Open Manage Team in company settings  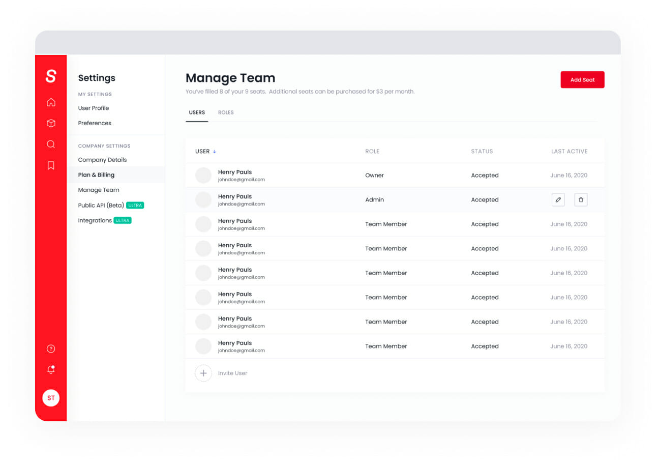click(x=98, y=190)
